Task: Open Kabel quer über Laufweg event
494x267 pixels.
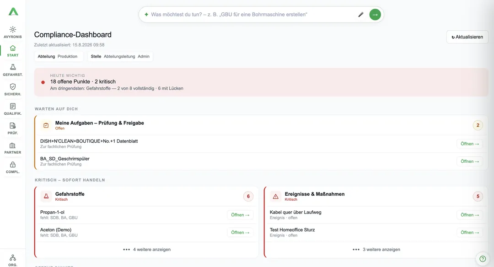Action: (470, 215)
